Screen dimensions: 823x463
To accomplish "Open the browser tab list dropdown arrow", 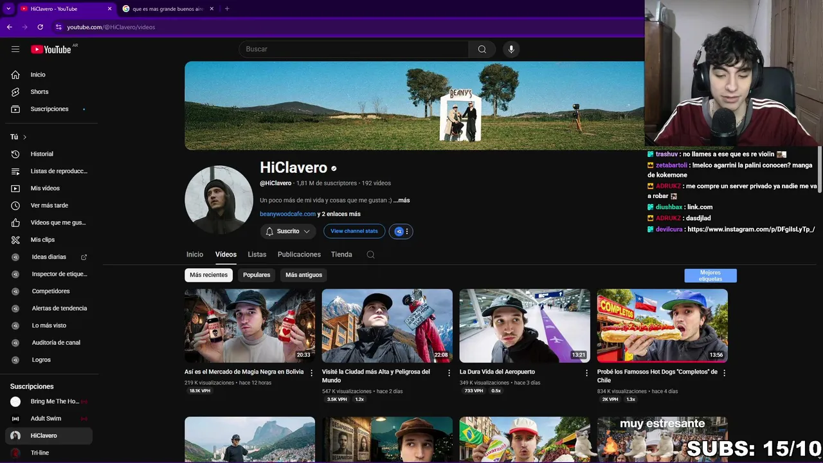I will point(8,9).
